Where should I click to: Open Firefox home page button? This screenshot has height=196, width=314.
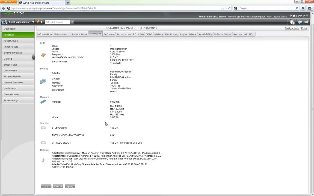(x=303, y=8)
